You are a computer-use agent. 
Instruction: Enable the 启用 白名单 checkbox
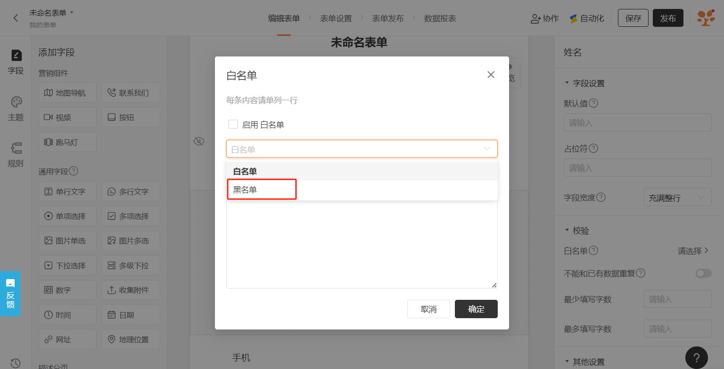click(233, 124)
